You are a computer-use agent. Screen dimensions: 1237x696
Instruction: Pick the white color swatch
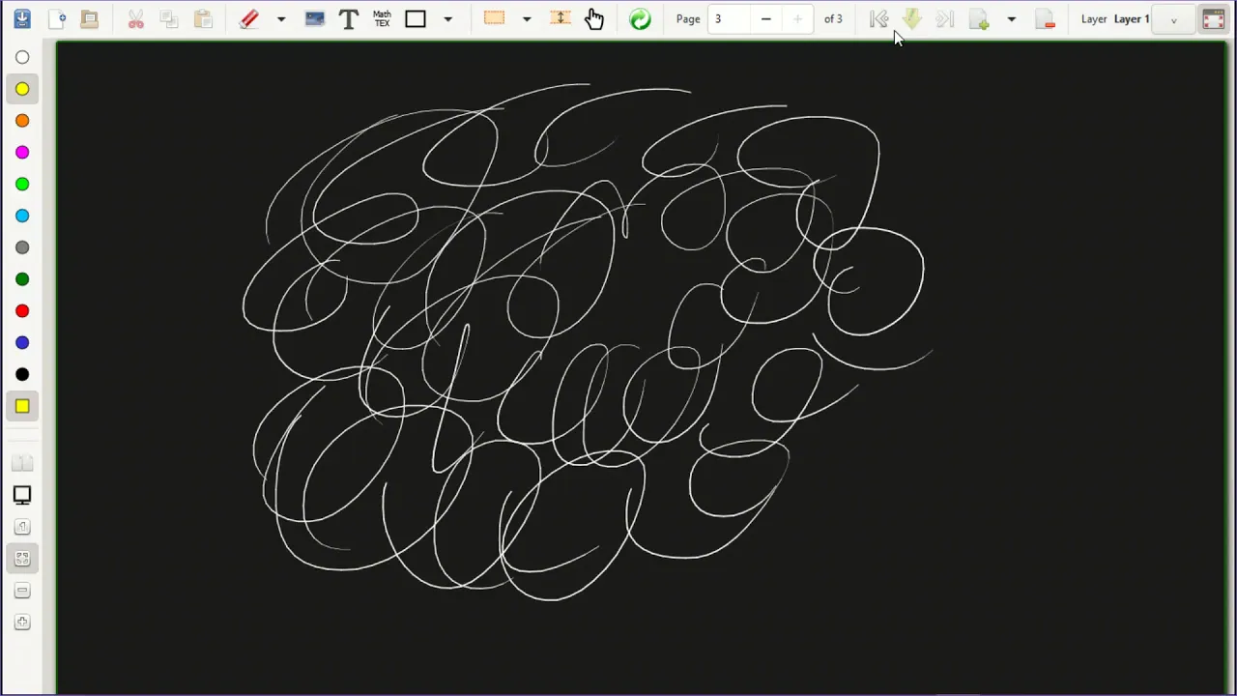click(22, 57)
